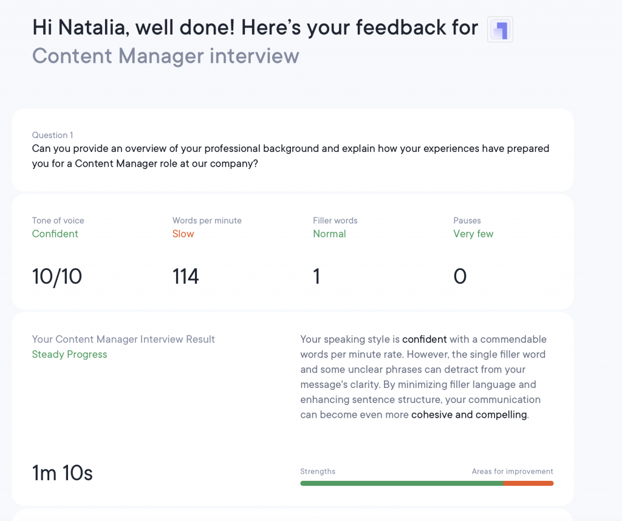Click the "Areas for improvement" label
Viewport: 622px width, 521px height.
click(513, 471)
